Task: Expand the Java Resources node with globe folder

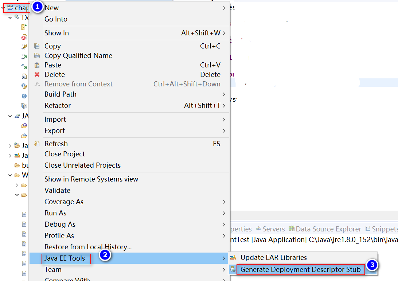Action: click(10, 146)
